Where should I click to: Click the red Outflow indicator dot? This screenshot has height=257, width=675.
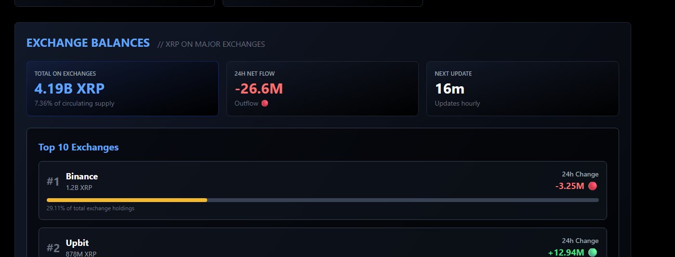point(265,103)
